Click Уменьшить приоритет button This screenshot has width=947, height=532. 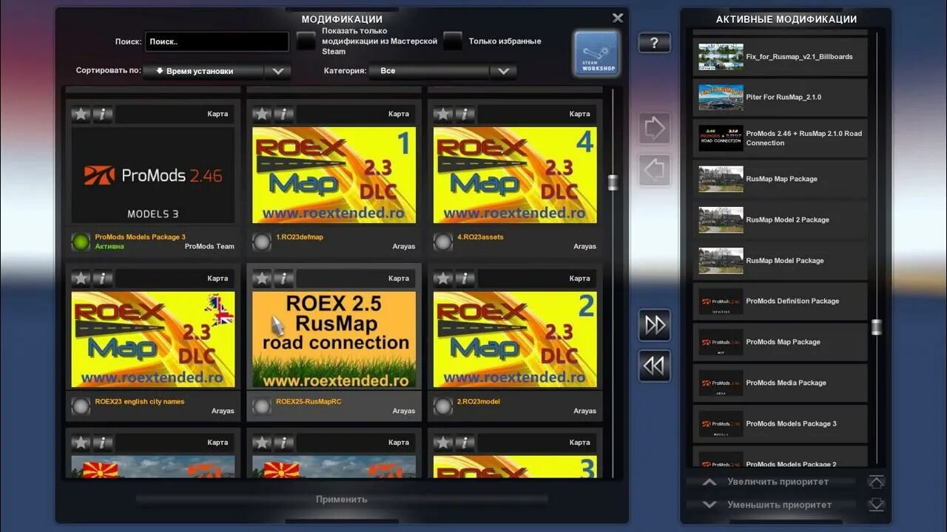point(771,505)
